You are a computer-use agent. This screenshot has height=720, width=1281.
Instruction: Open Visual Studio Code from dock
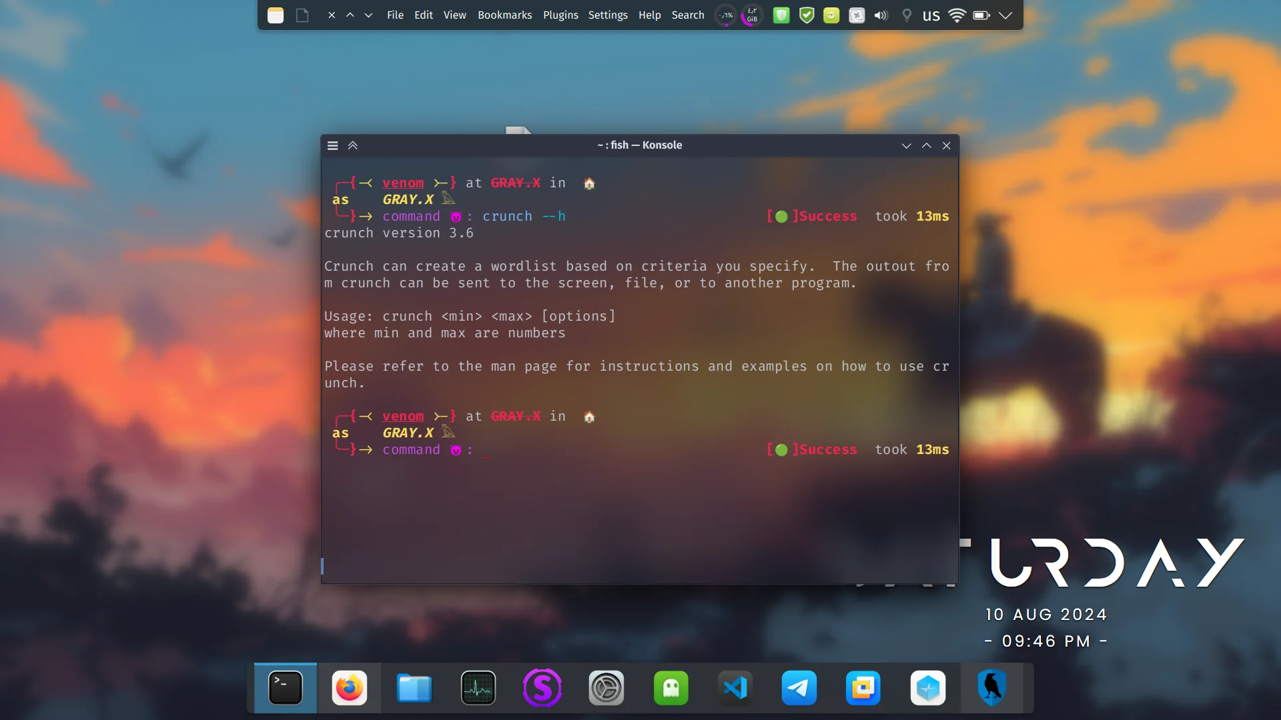point(735,688)
